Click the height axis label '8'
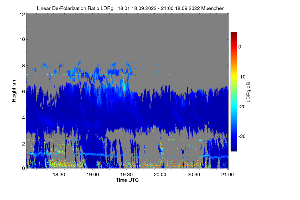The height and width of the screenshot is (200, 300). pos(23,65)
